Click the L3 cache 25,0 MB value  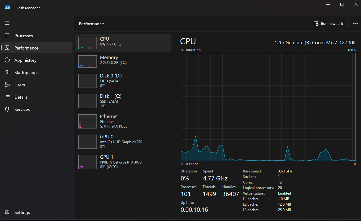pos(284,210)
